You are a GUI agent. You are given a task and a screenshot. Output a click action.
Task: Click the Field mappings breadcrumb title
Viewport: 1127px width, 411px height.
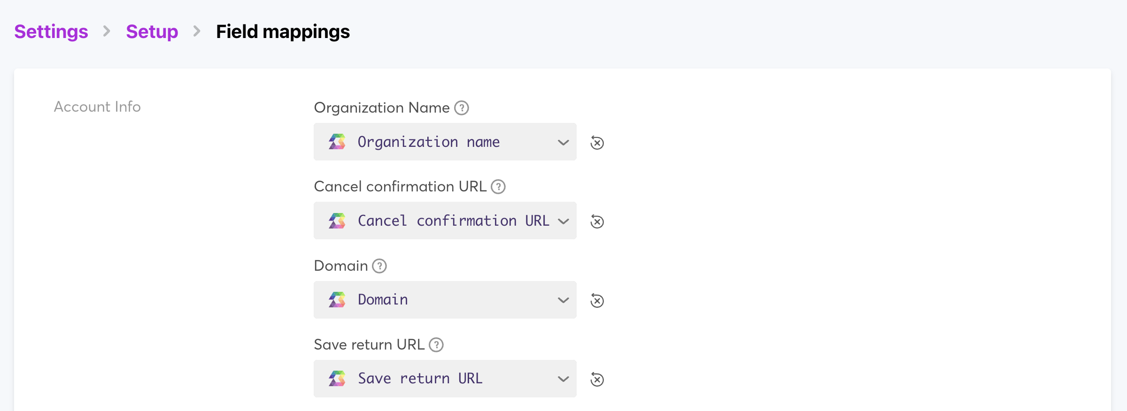coord(283,32)
